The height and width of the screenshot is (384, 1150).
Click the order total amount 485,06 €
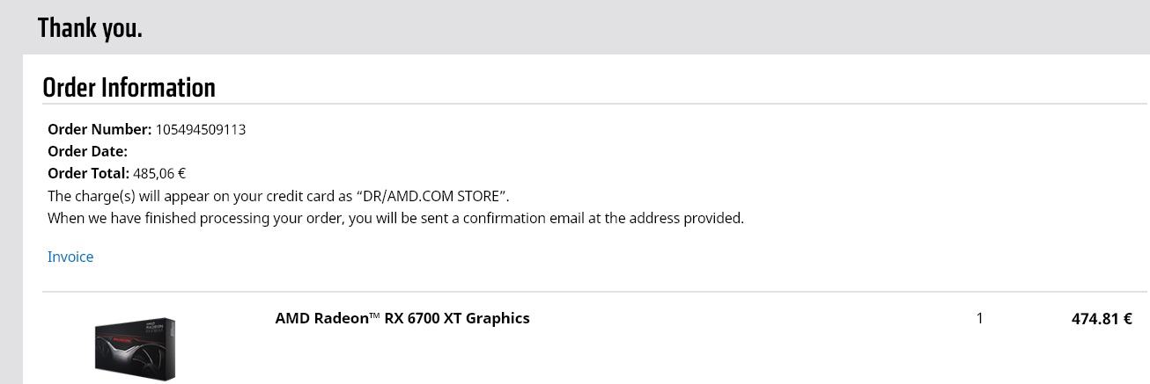(159, 173)
